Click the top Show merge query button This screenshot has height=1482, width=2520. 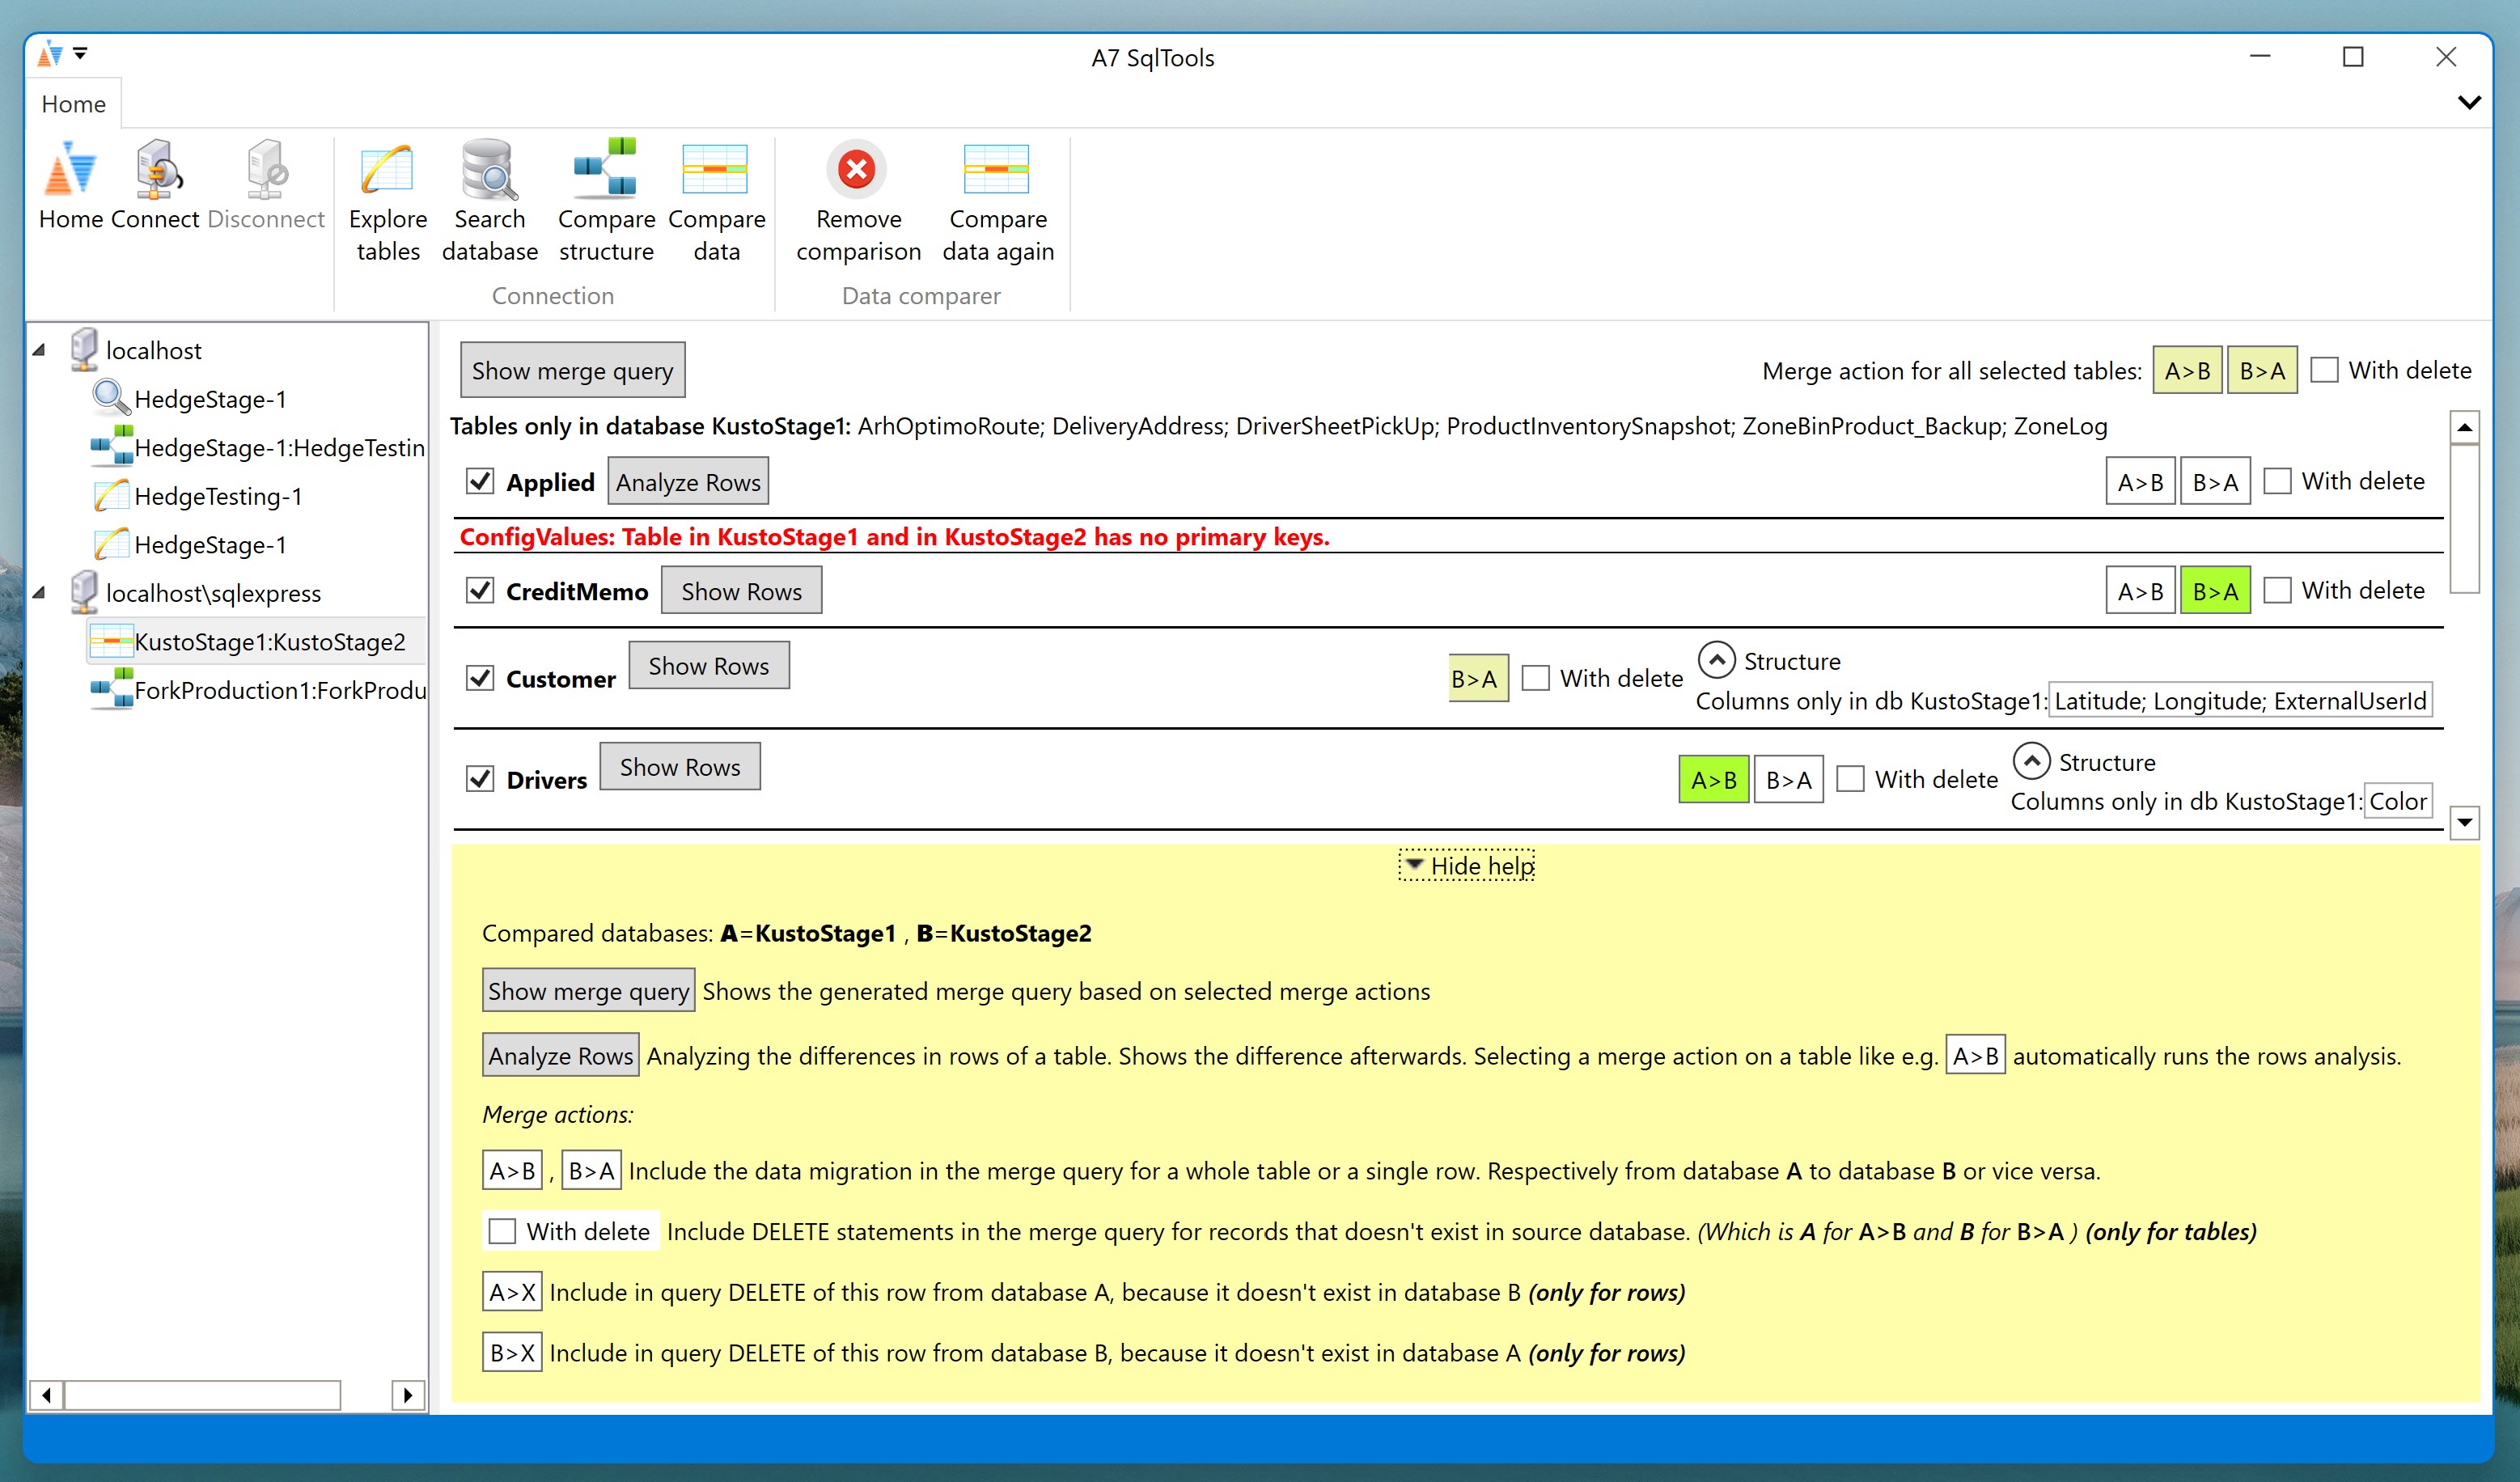tap(572, 370)
